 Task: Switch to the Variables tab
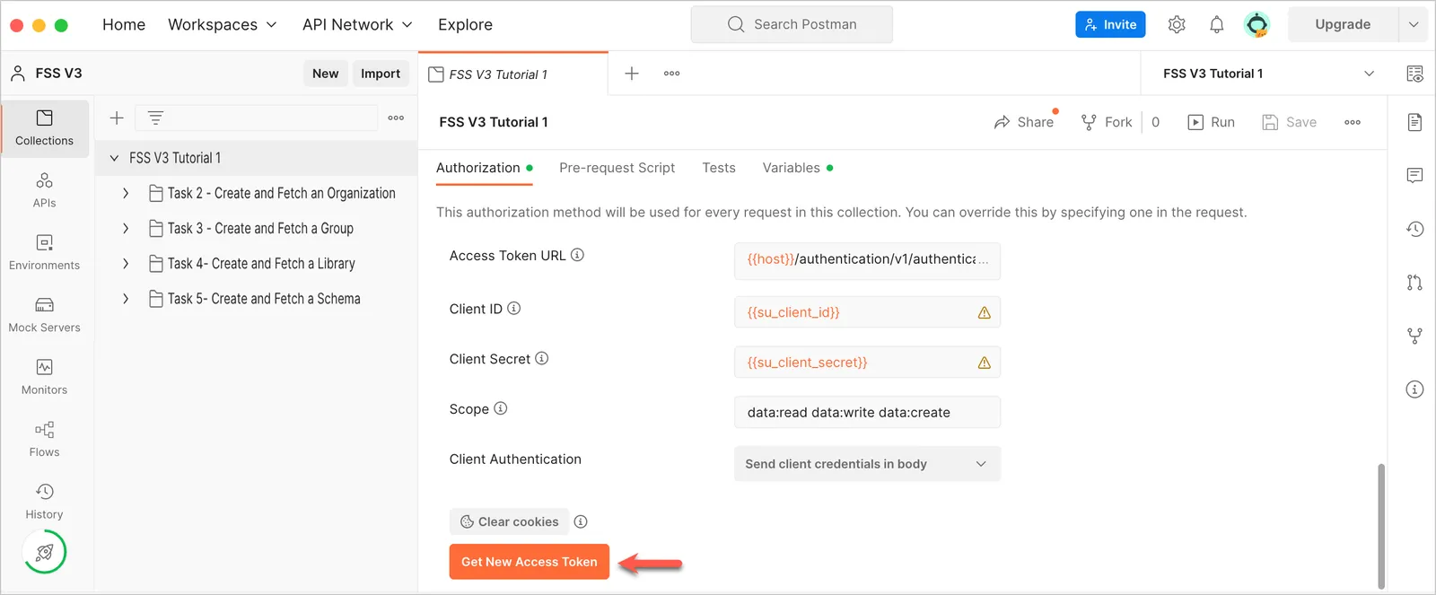click(x=798, y=168)
